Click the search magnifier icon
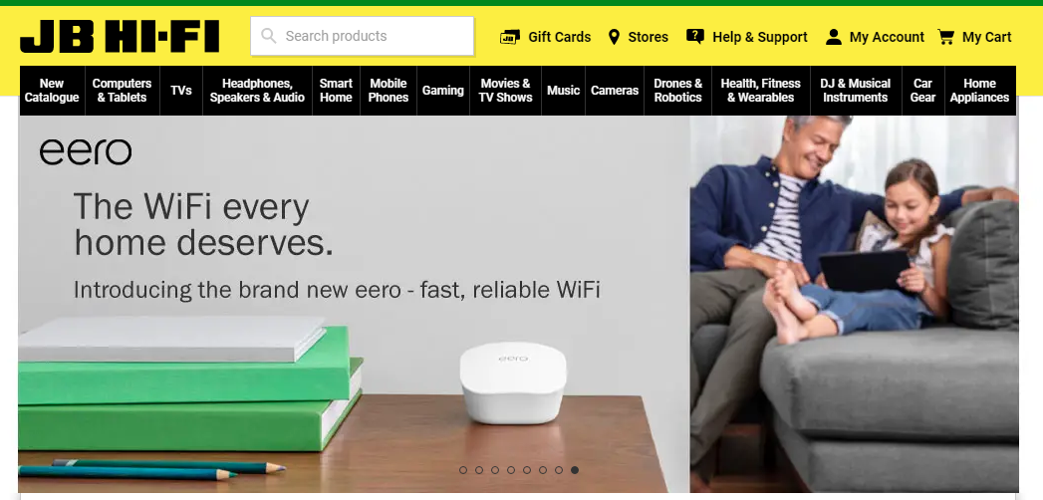The height and width of the screenshot is (500, 1043). click(x=269, y=36)
